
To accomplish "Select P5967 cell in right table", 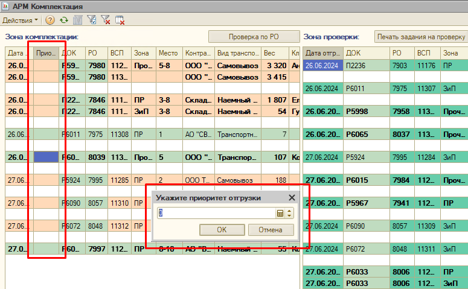I will [366, 203].
